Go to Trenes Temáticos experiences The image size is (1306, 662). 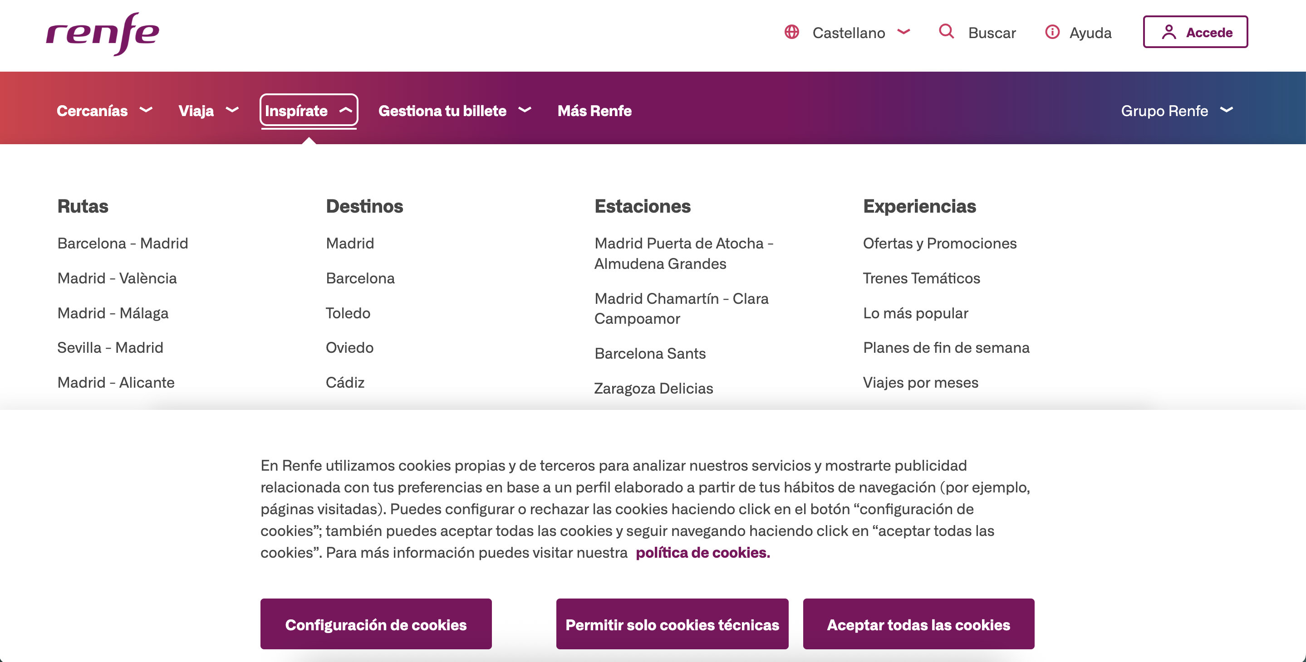[x=921, y=278]
